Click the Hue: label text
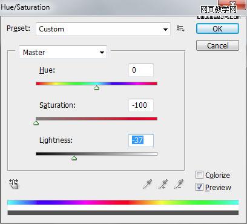247x224 pixels. (x=47, y=70)
